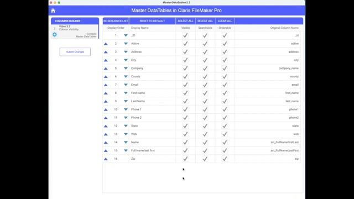Move Company row down with its down arrow

click(126, 69)
